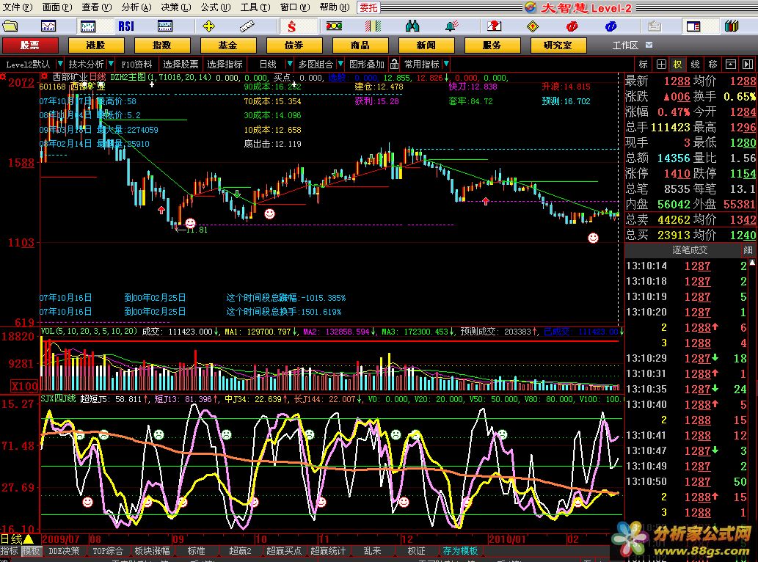
Task: Open the 日线 period dropdown arrow
Action: click(x=290, y=64)
